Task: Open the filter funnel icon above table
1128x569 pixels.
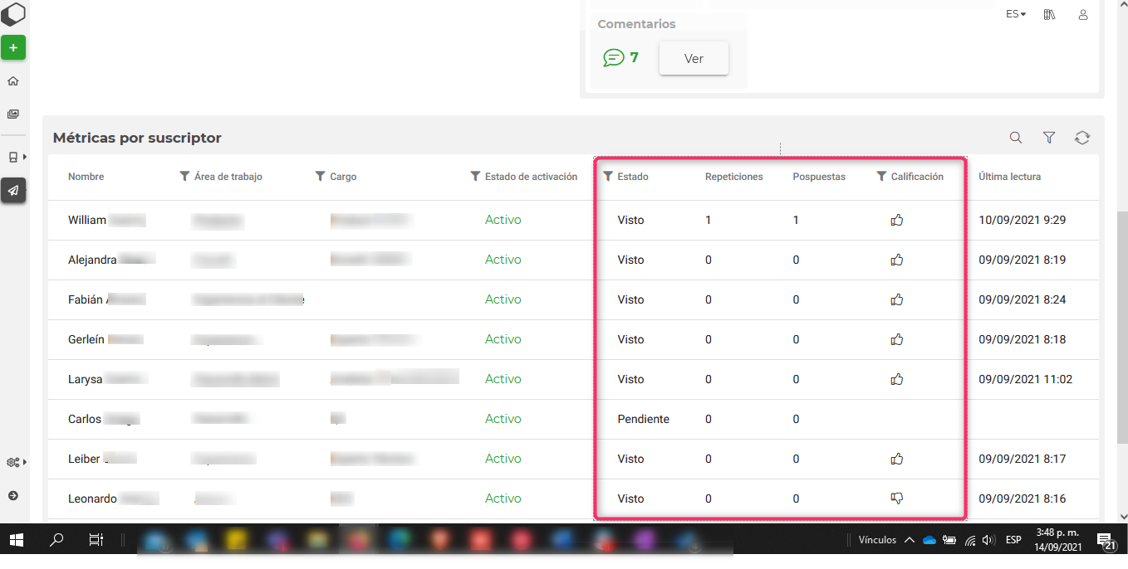Action: [x=1049, y=138]
